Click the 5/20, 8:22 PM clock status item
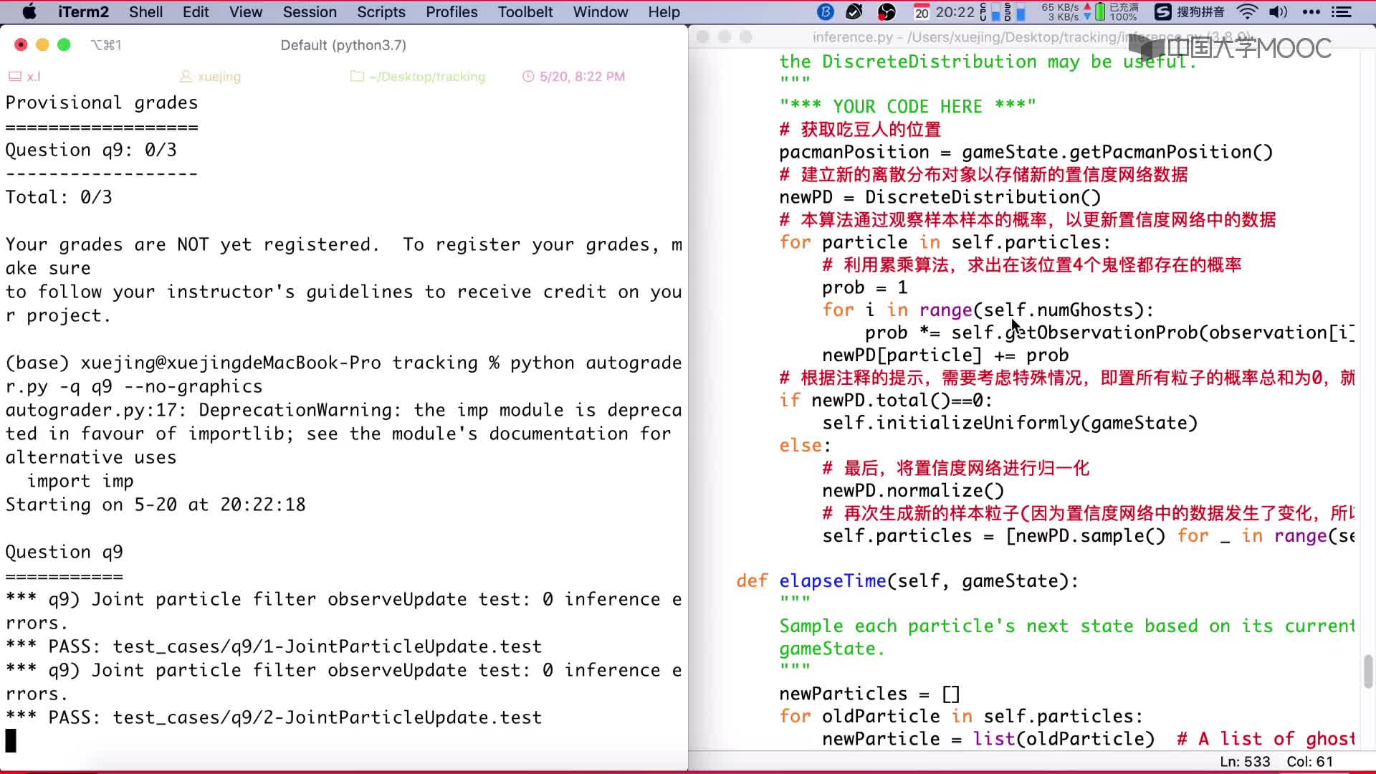 (573, 76)
